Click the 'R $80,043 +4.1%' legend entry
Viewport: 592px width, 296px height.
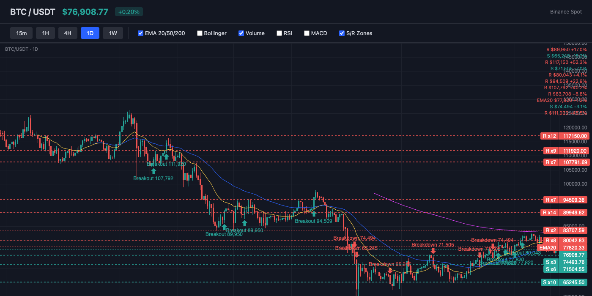[x=567, y=75]
